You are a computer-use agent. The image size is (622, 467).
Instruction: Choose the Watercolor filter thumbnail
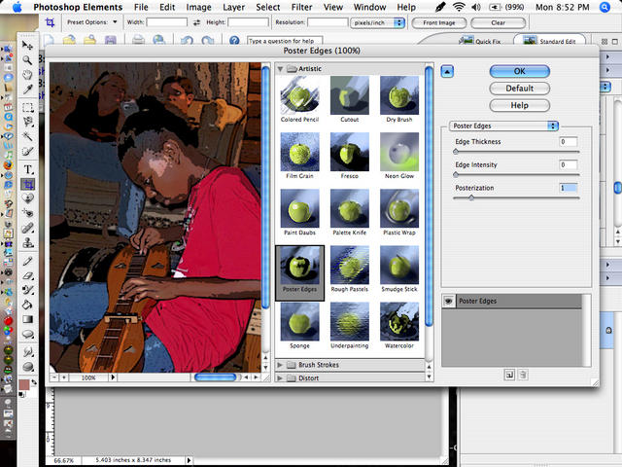pos(399,326)
